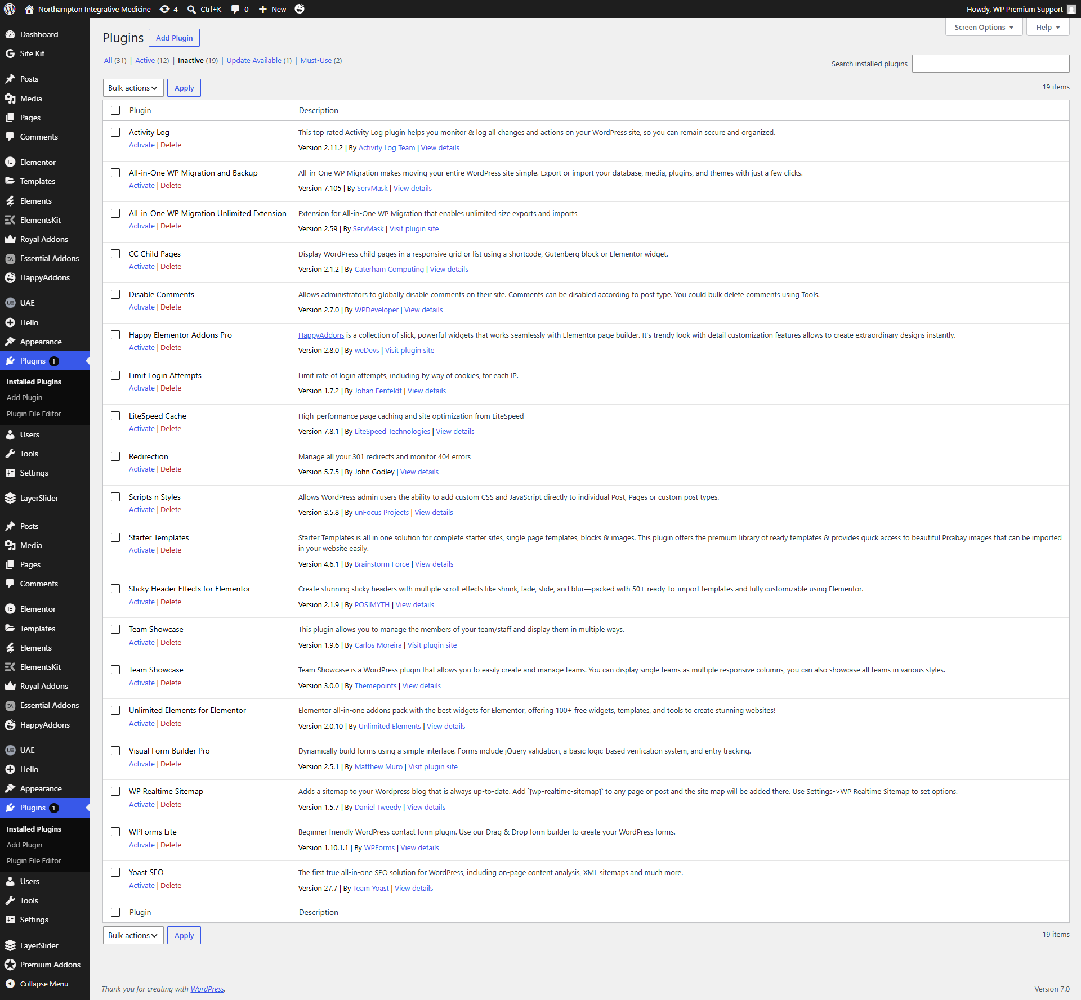This screenshot has width=1081, height=1000.
Task: Sort by clicking the Plugin column header
Action: point(140,110)
